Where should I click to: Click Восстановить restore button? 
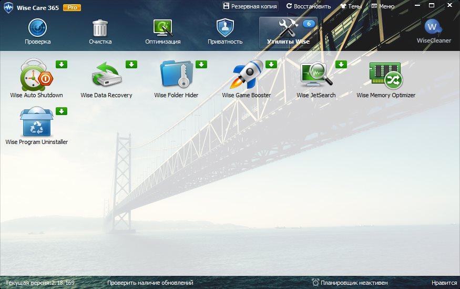click(x=309, y=6)
